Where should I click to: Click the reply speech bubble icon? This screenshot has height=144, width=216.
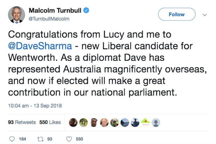pyautogui.click(x=12, y=139)
